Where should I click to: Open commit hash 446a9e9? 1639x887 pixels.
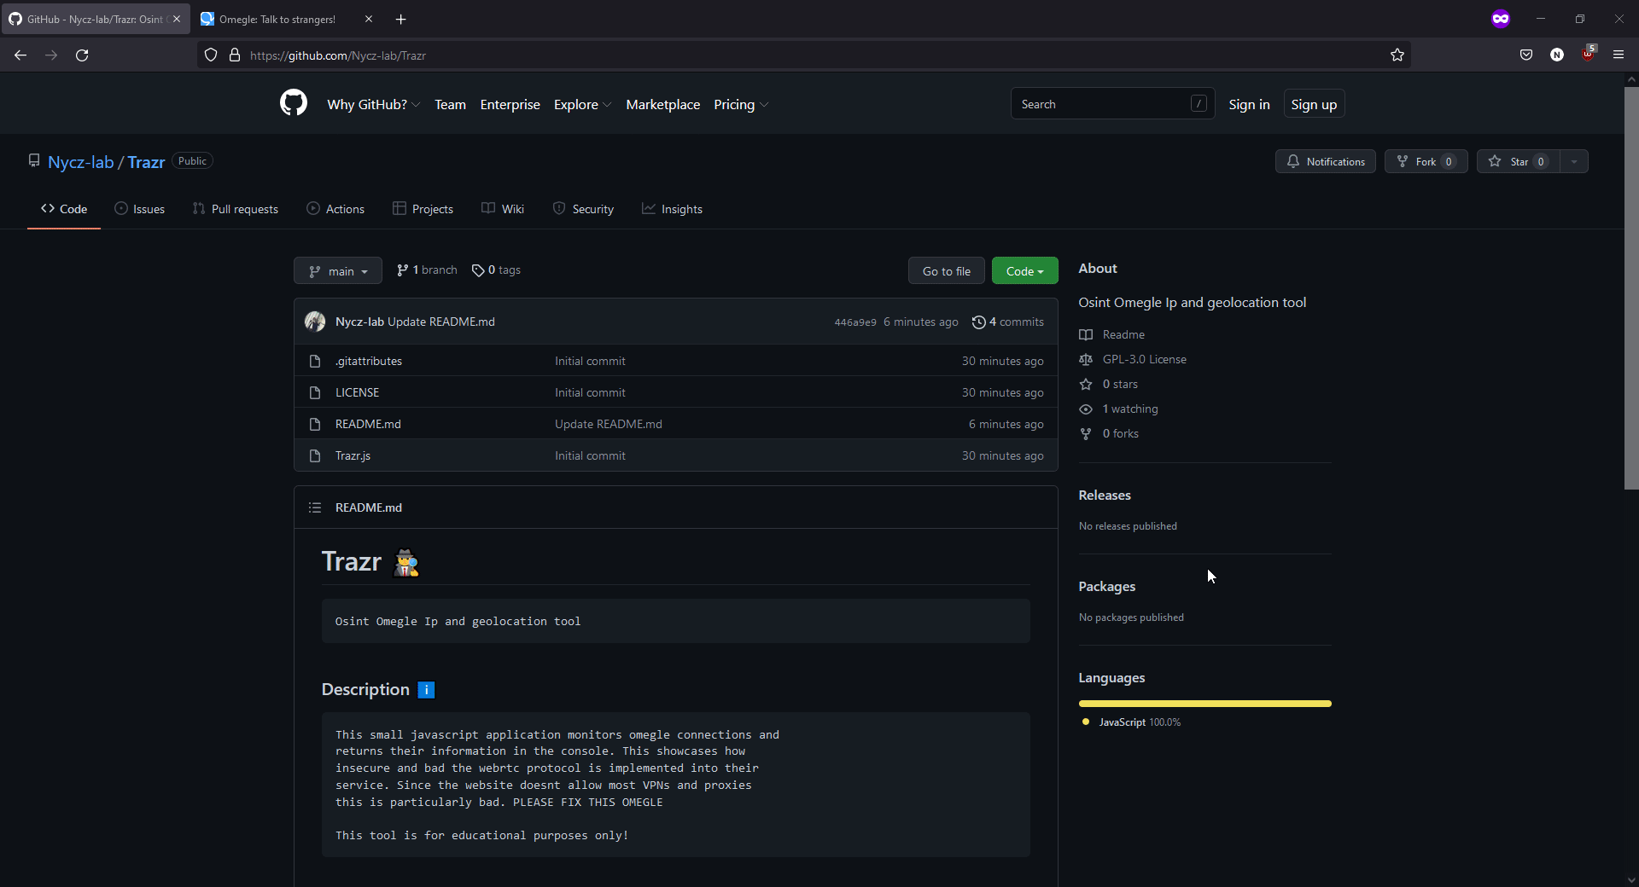click(x=855, y=322)
